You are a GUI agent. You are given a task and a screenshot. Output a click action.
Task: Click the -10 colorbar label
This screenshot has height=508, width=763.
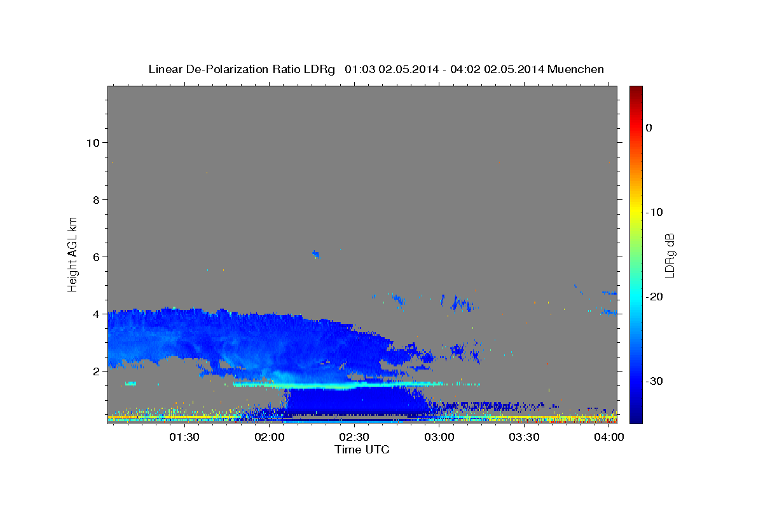tap(655, 212)
